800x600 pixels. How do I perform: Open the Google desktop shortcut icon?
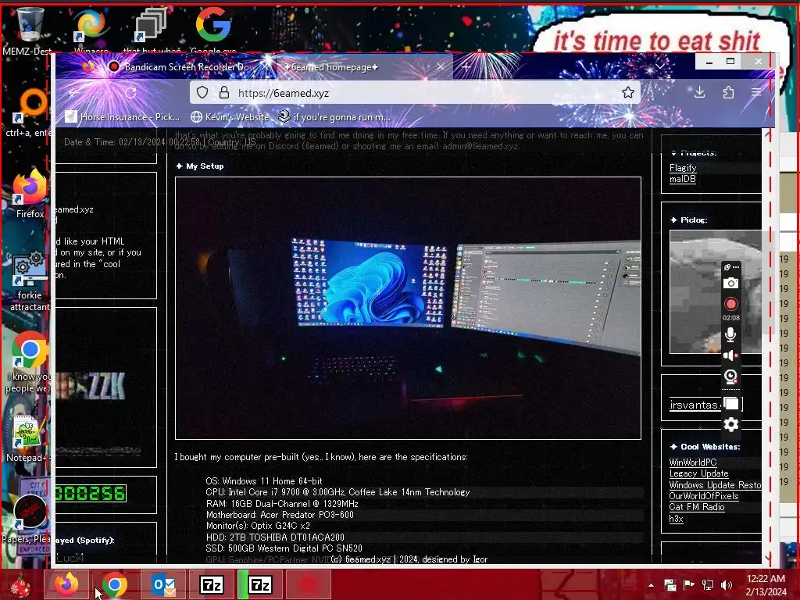click(x=213, y=29)
